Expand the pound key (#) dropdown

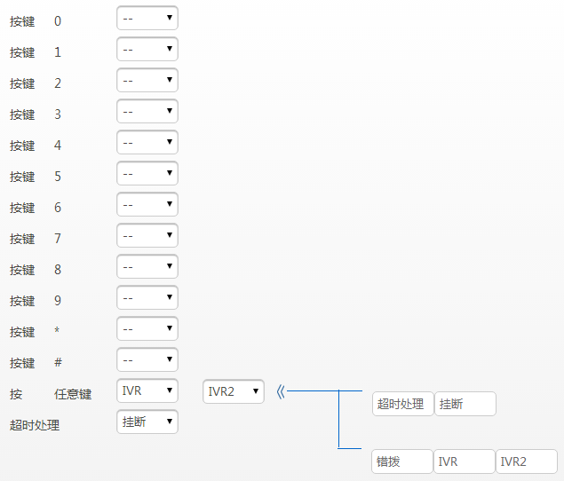point(147,360)
